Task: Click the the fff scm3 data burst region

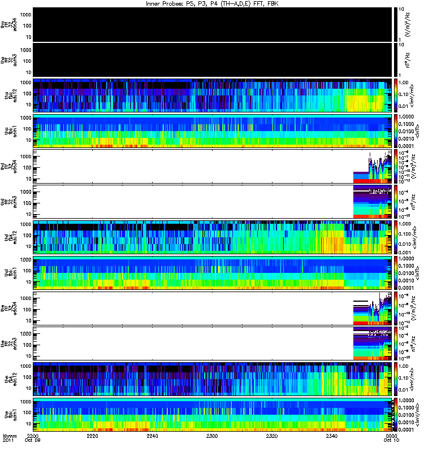Action: 373,344
